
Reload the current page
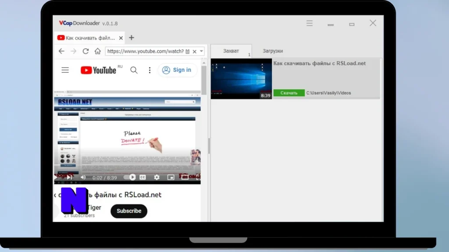coord(86,51)
